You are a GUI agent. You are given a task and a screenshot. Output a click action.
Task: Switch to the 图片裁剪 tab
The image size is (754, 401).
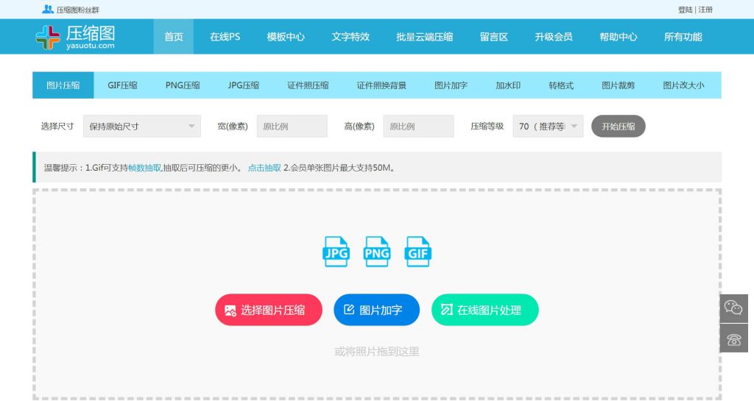(618, 85)
